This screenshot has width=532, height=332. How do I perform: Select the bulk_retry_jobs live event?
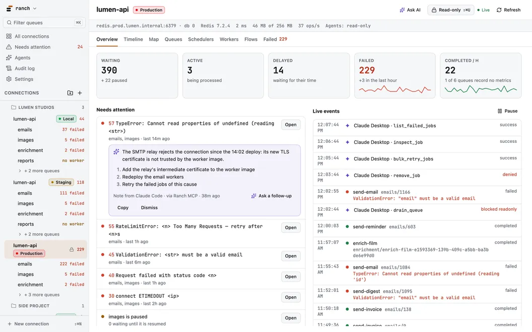(x=417, y=161)
